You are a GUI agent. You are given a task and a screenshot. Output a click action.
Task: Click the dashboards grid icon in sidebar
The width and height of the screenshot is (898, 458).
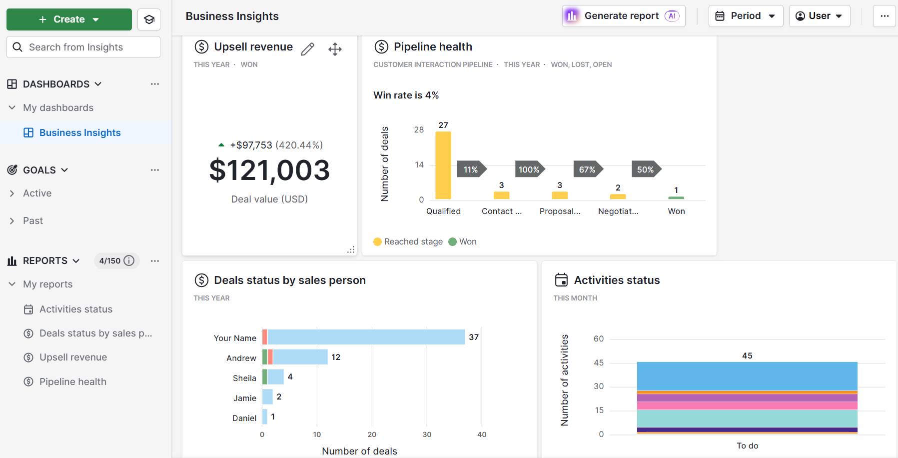coord(12,83)
